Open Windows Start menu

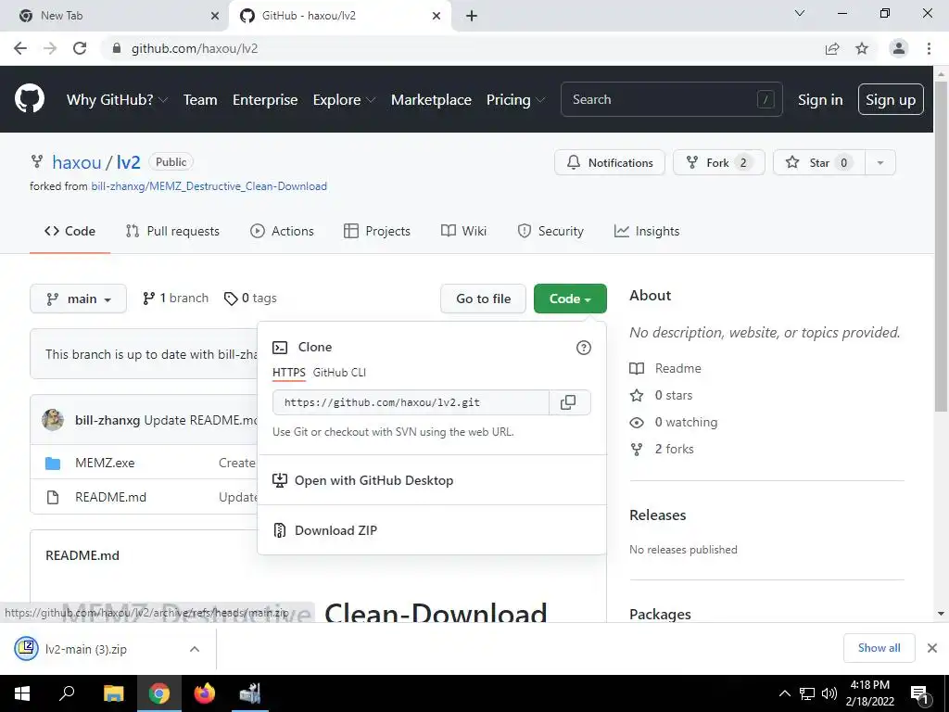(x=22, y=693)
